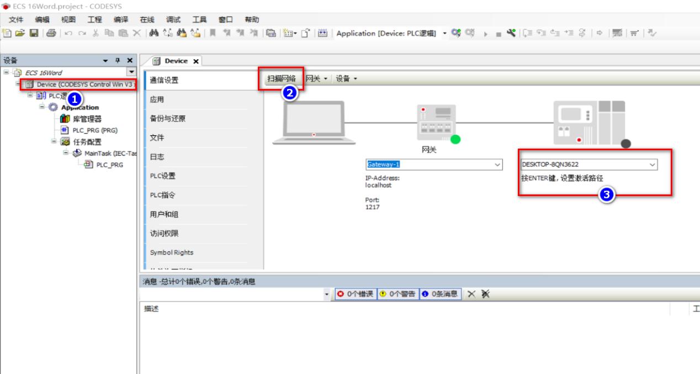Pin the 设备 panel with pushpin icon

[x=118, y=60]
